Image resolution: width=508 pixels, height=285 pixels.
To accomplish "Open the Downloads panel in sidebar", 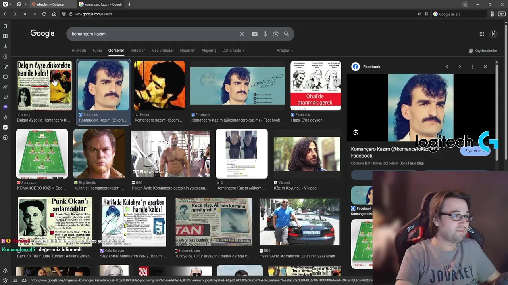I will click(x=5, y=46).
